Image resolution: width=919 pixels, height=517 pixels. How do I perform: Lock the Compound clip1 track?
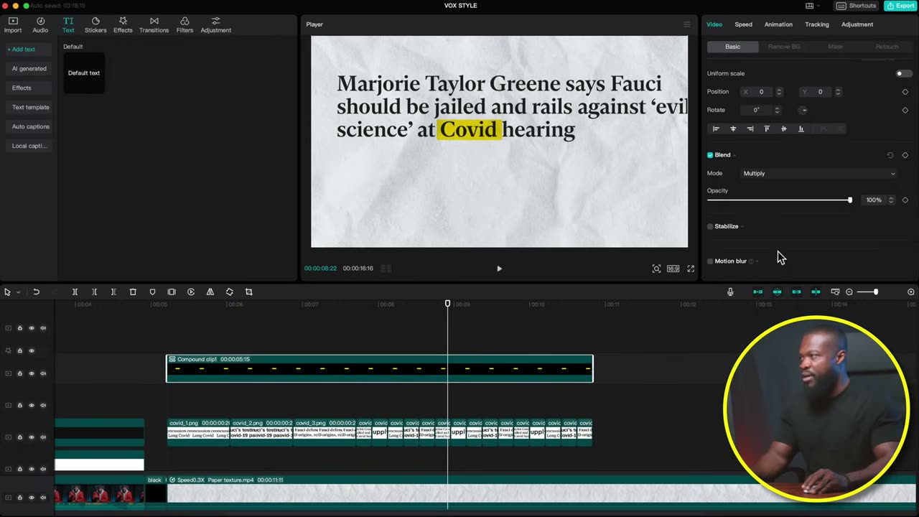[20, 373]
